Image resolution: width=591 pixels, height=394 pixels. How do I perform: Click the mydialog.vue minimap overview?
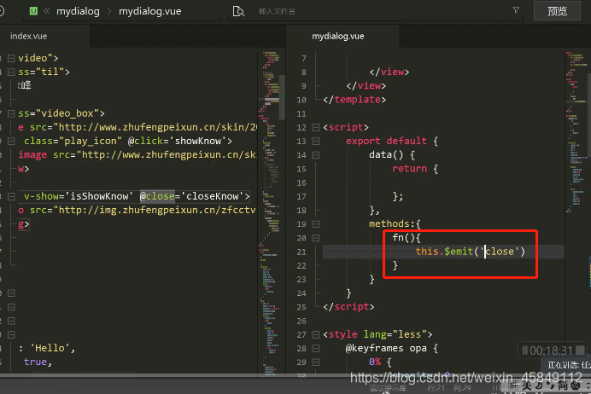click(x=576, y=131)
